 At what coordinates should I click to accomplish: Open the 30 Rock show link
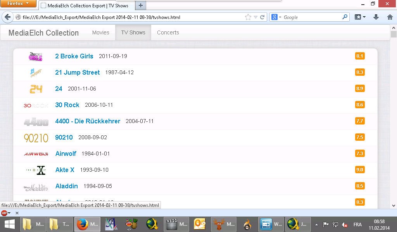pos(67,105)
